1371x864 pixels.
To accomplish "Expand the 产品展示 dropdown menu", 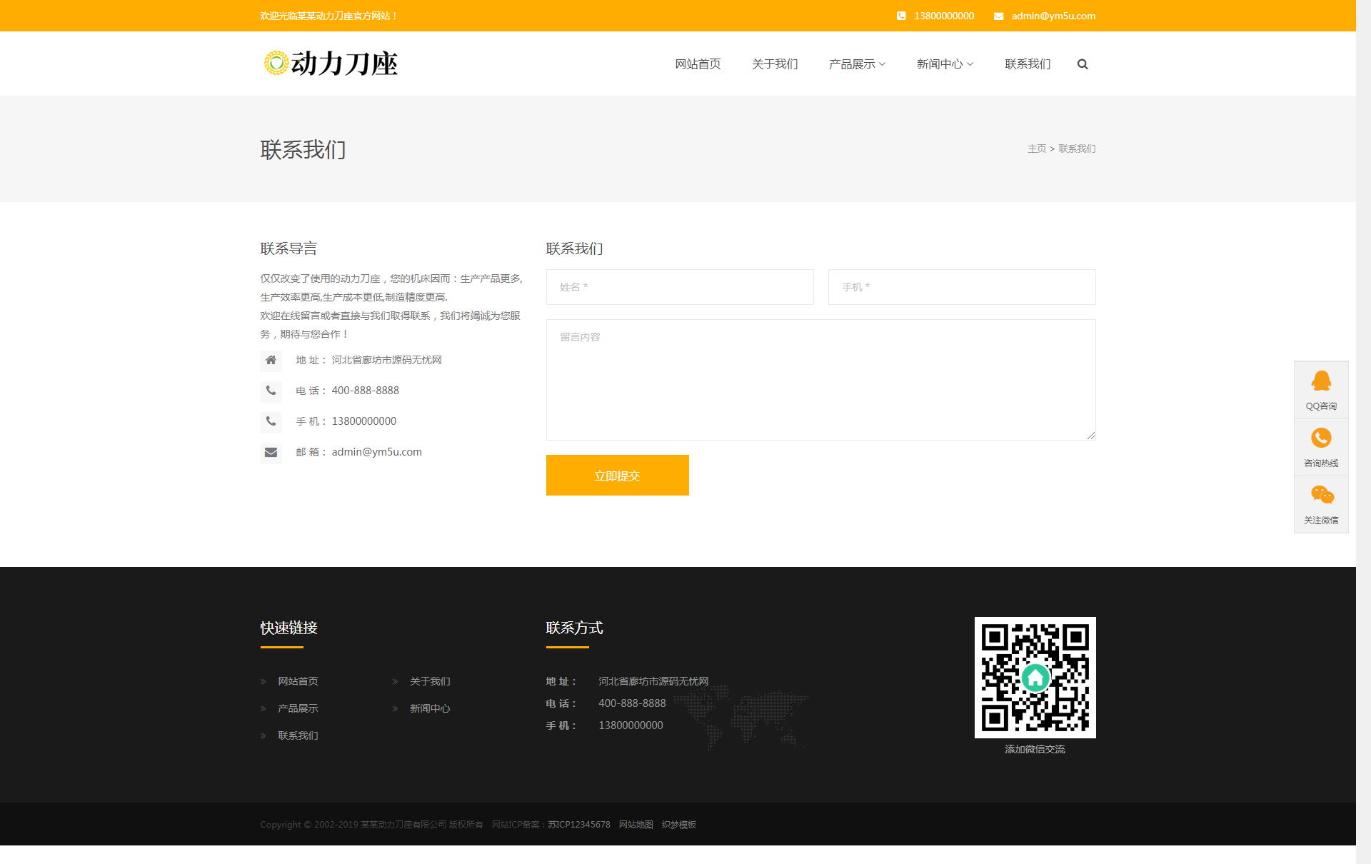I will tap(857, 64).
